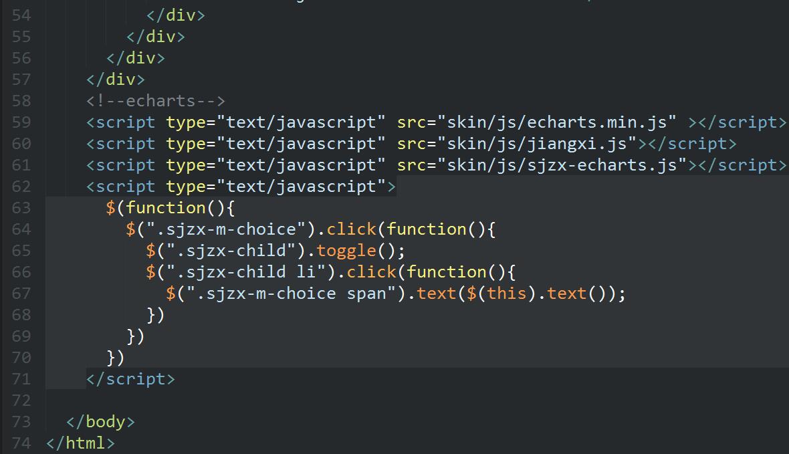Click line number 58 in the gutter
789x454 pixels.
coord(21,101)
